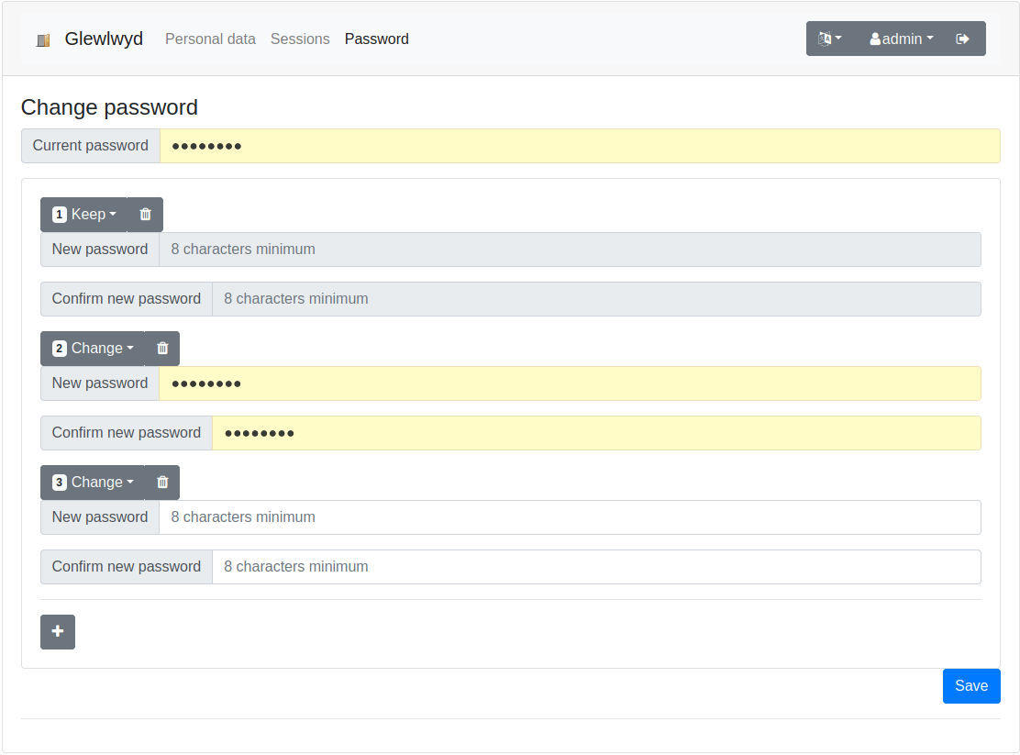
Task: Click the Glewlwyd door logo icon
Action: 43,40
